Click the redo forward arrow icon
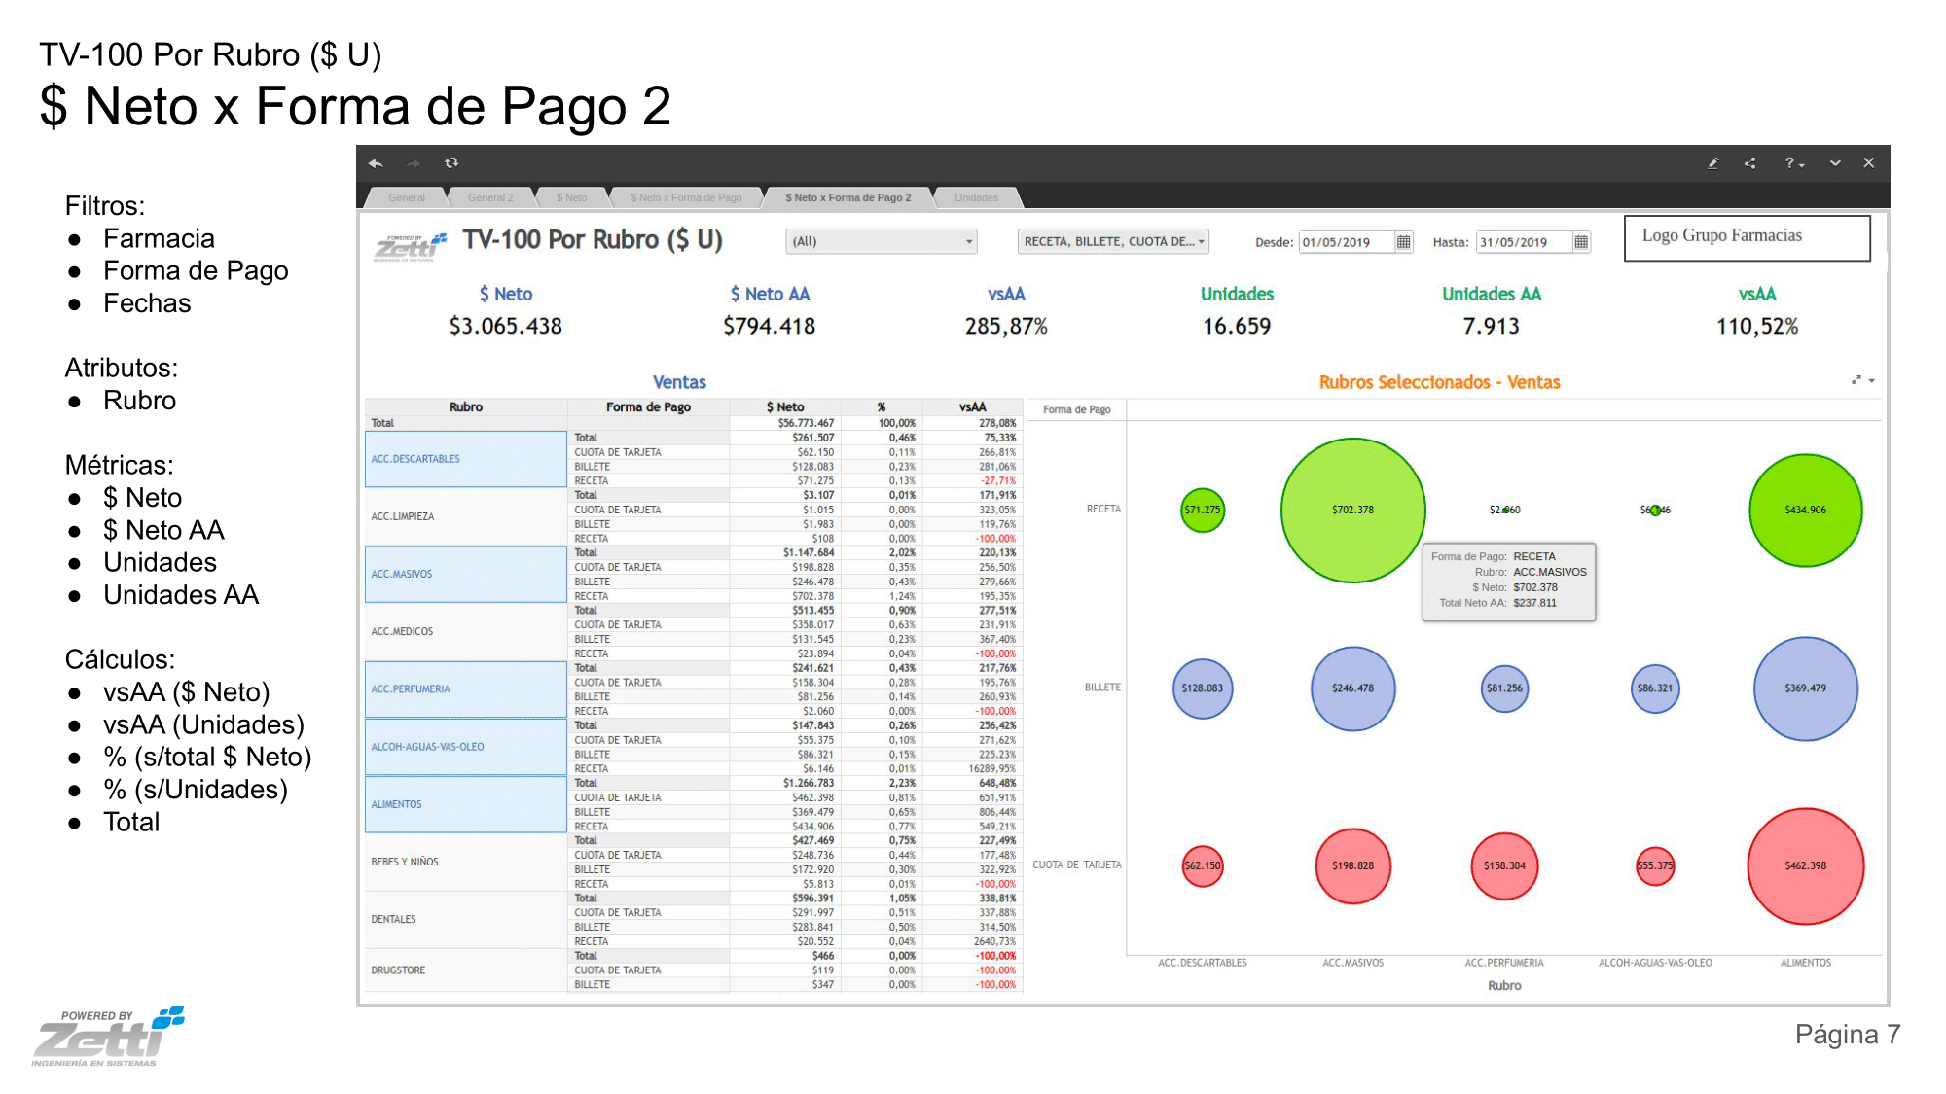The width and height of the screenshot is (1946, 1094). (x=414, y=163)
